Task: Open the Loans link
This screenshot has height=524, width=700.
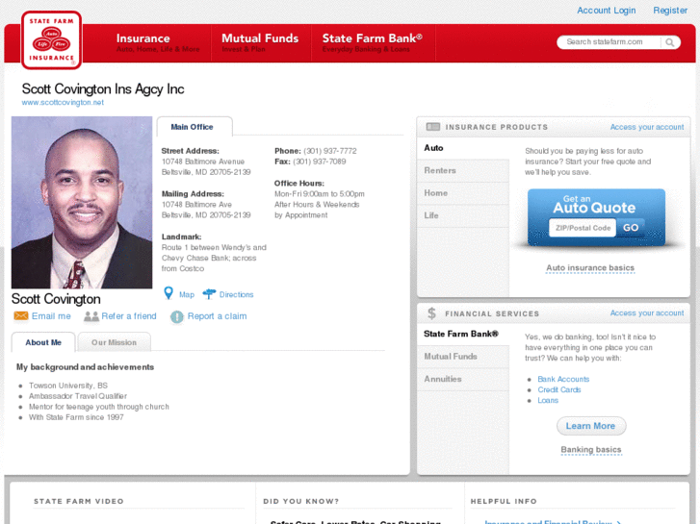Action: coord(548,401)
